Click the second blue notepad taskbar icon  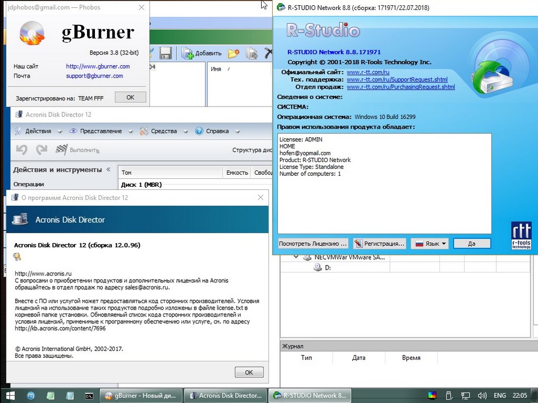click(70, 396)
